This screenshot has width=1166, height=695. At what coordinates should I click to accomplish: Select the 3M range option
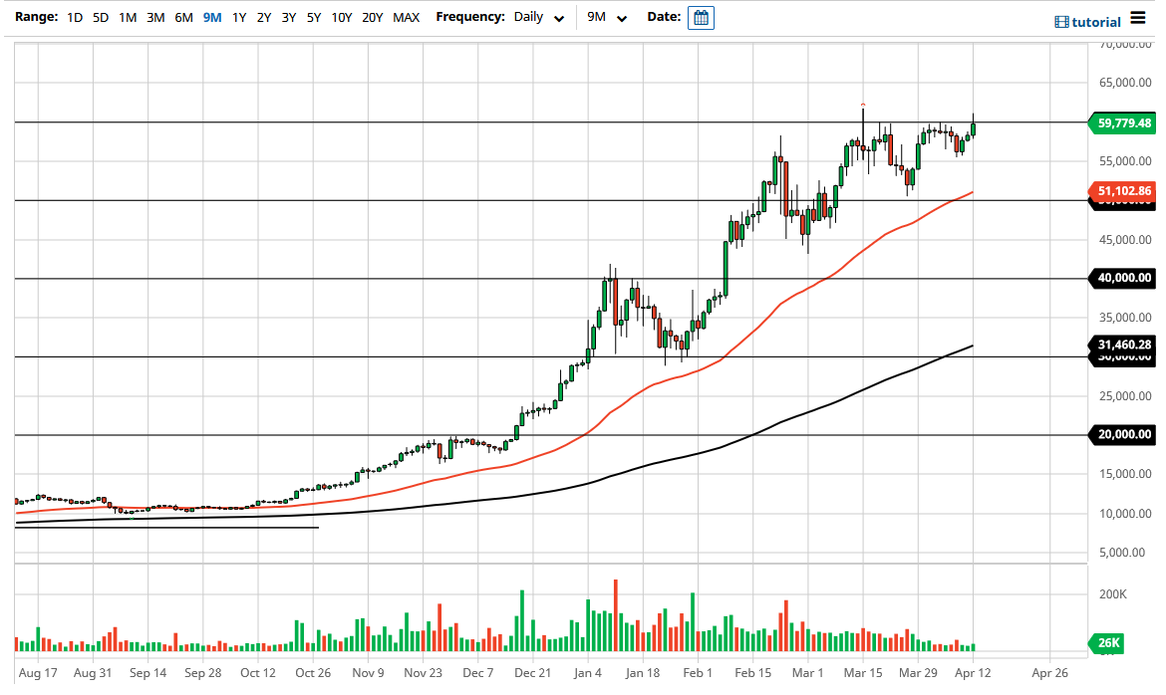click(x=153, y=17)
